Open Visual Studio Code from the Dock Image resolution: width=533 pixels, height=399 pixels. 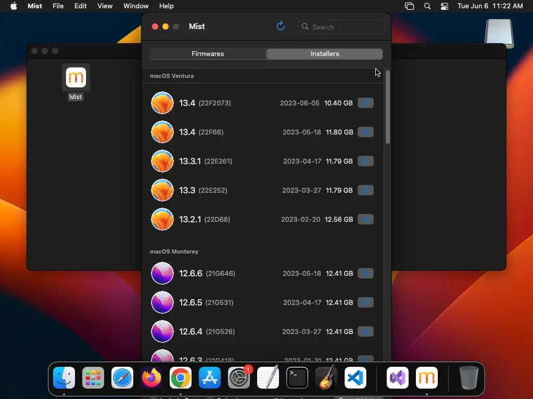[x=355, y=378]
